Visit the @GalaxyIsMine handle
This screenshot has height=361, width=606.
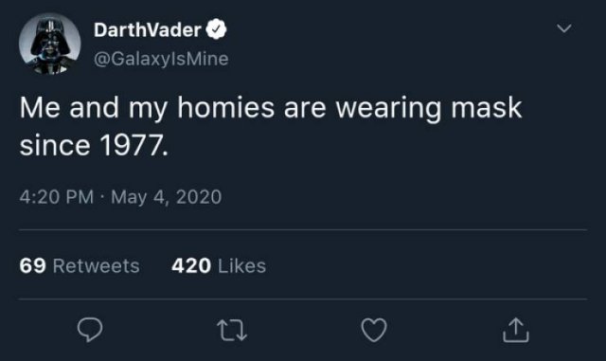(161, 59)
